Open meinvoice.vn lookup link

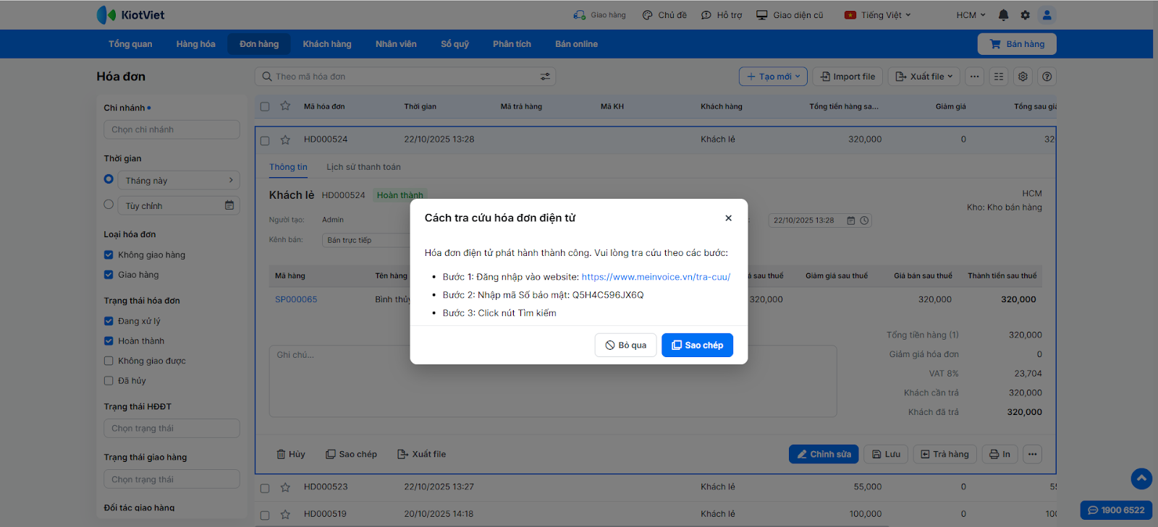(656, 277)
